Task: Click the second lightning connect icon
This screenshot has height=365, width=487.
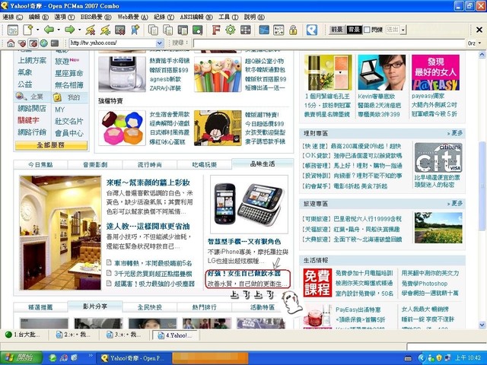Action: (x=105, y=30)
